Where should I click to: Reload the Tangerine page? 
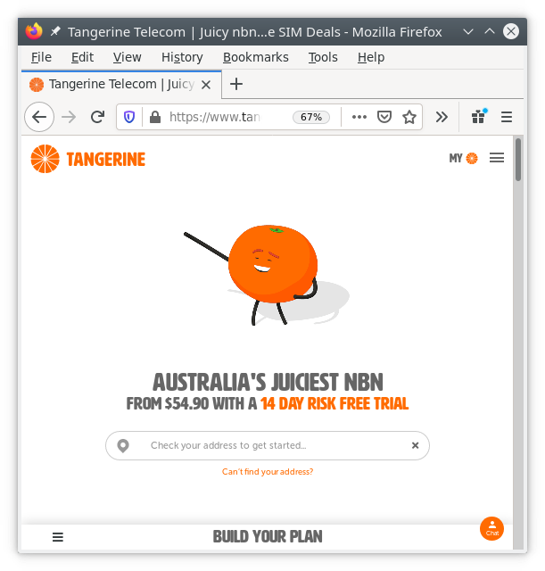pyautogui.click(x=97, y=117)
